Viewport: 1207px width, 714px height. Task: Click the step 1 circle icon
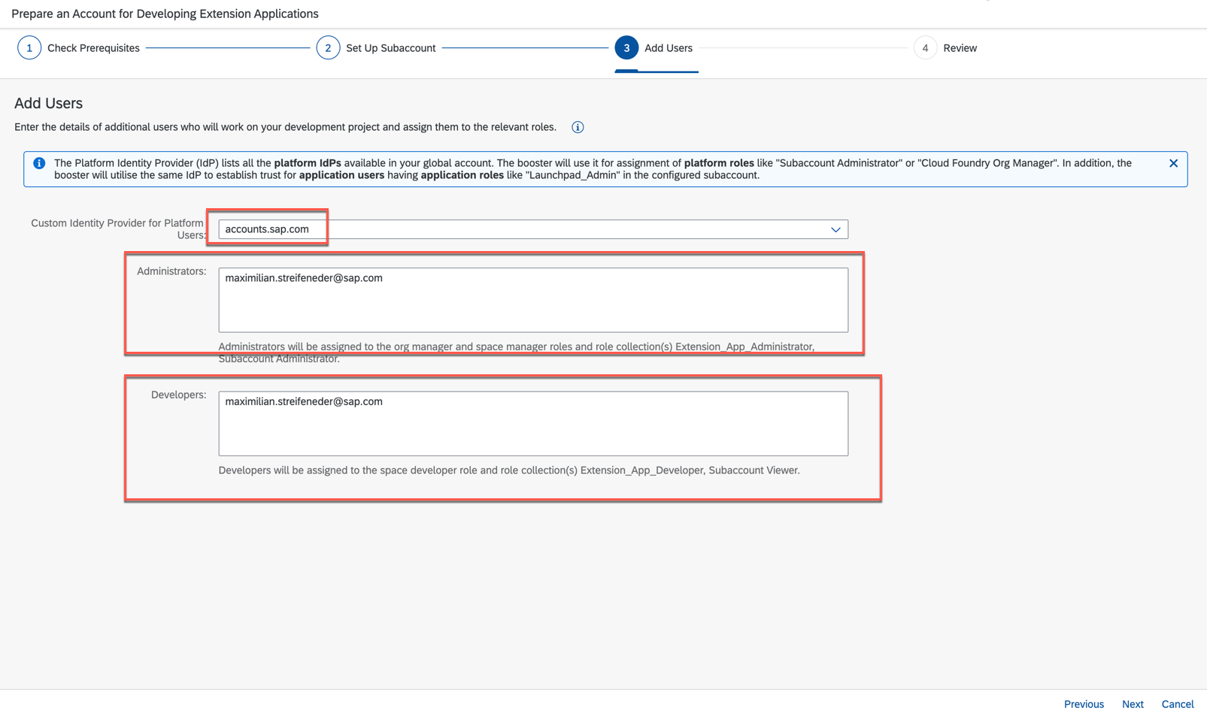pyautogui.click(x=29, y=48)
